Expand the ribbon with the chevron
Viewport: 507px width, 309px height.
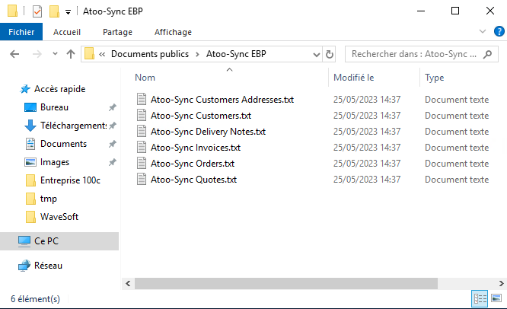[x=483, y=31]
